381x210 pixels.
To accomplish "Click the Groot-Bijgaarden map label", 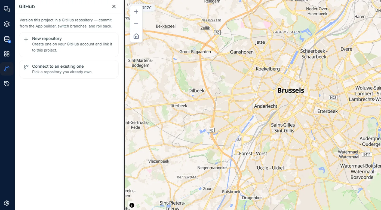I will tap(195, 52).
